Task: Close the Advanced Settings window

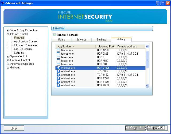Action: tap(168, 3)
